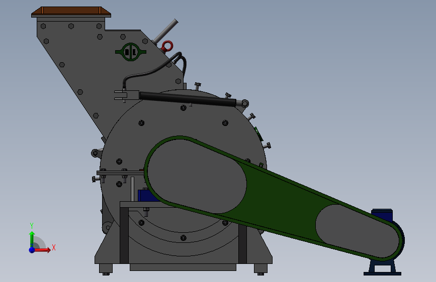Select the black hydraulic cylinder barrel
This screenshot has height=282, width=436.
point(188,99)
